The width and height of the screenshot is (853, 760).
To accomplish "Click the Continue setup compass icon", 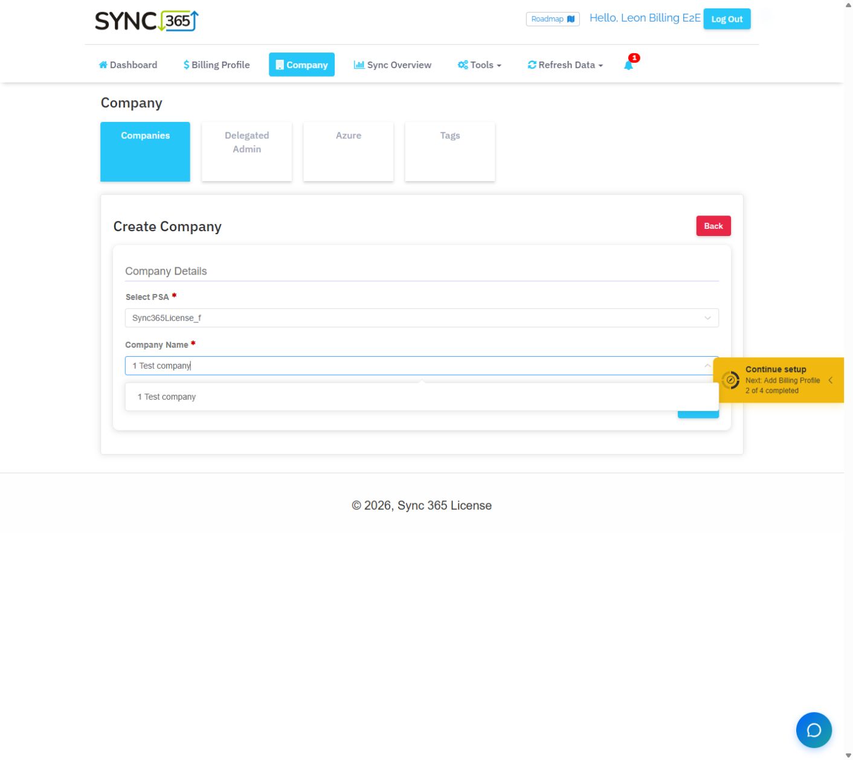I will coord(730,380).
